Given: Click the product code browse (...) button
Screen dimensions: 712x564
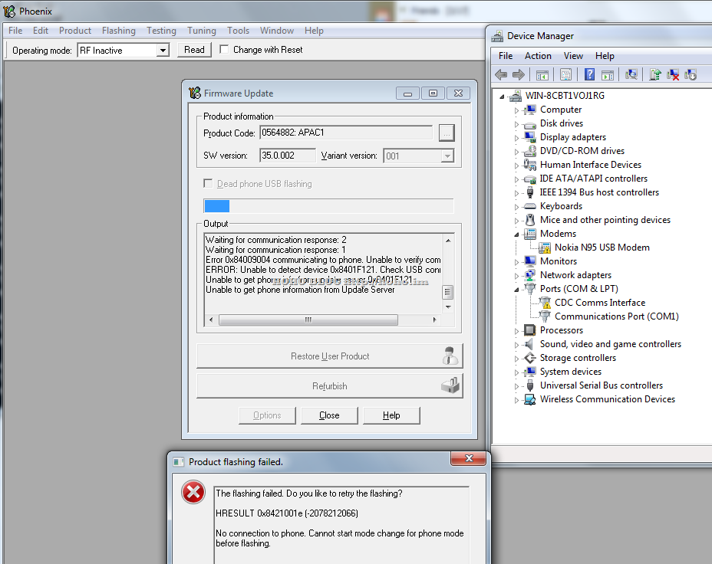Looking at the screenshot, I should [x=447, y=133].
